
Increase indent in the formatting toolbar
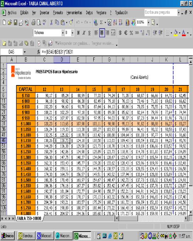pyautogui.click(x=160, y=33)
